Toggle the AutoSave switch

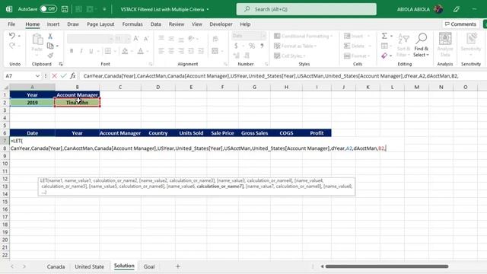[49, 9]
